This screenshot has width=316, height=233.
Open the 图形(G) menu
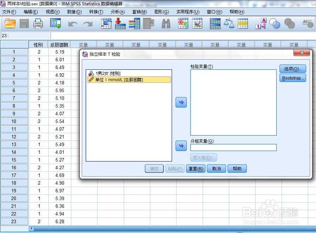(162, 12)
